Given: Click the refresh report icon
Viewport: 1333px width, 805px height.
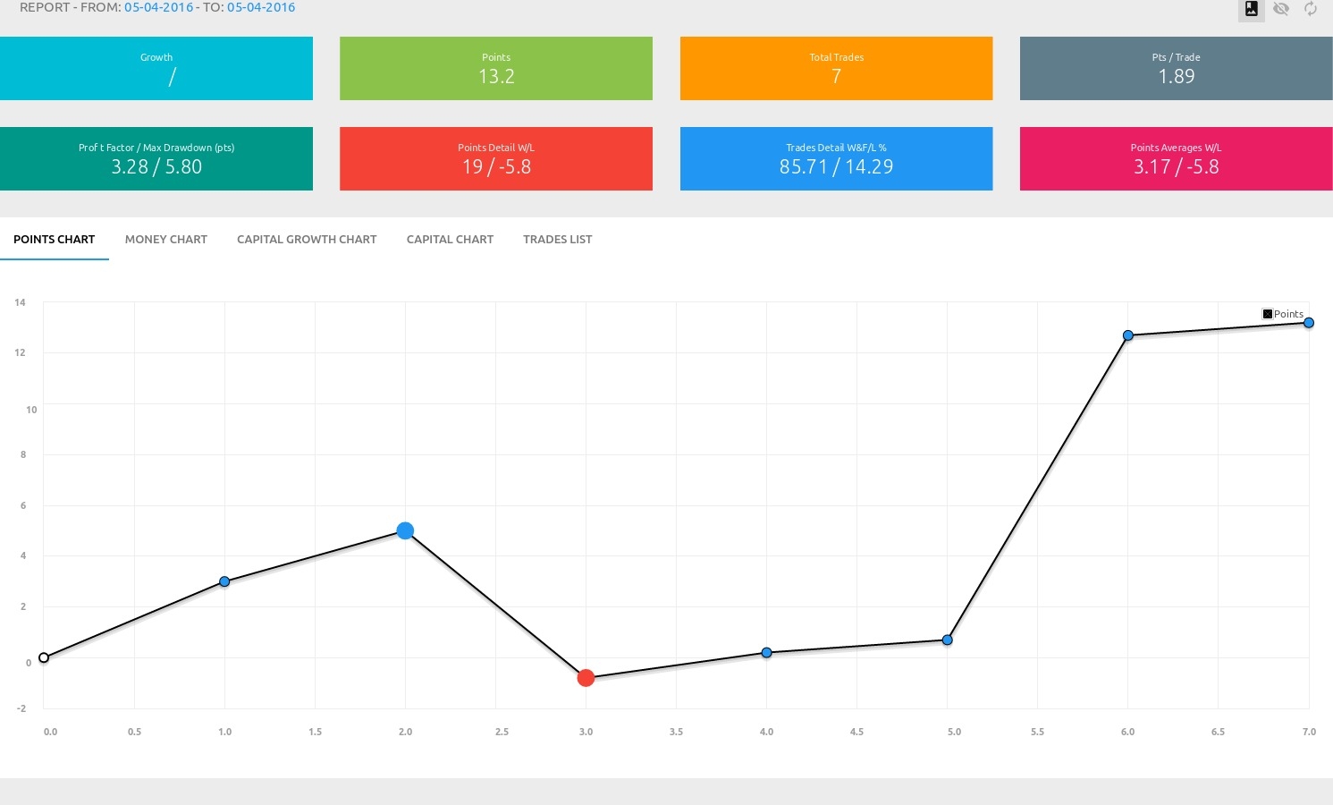Looking at the screenshot, I should tap(1311, 9).
